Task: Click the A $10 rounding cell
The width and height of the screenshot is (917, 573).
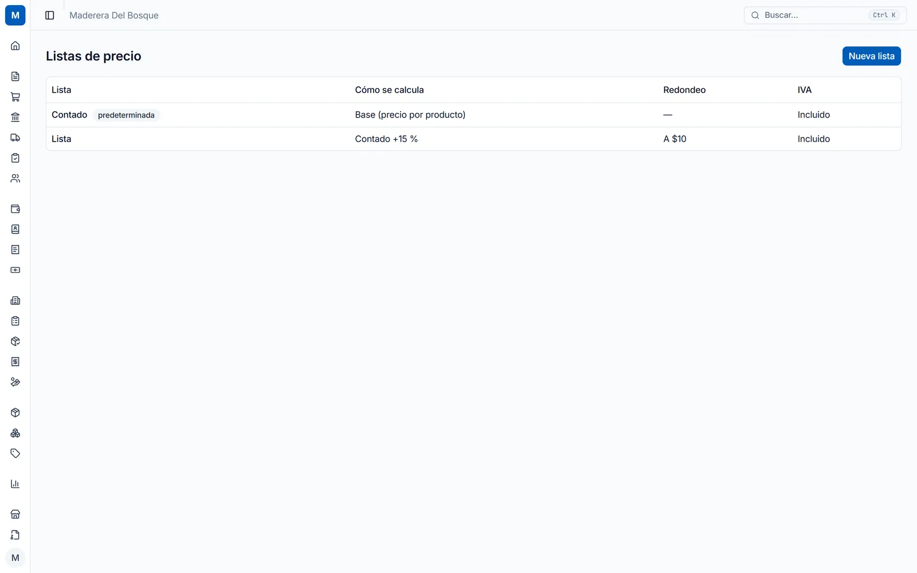Action: (x=675, y=139)
